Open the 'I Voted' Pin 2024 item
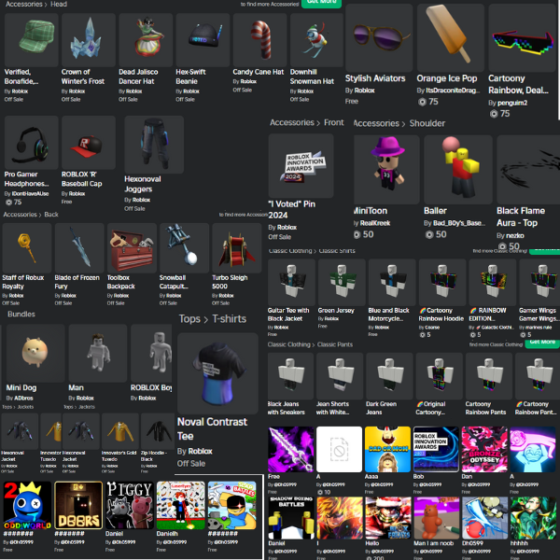 click(x=301, y=166)
